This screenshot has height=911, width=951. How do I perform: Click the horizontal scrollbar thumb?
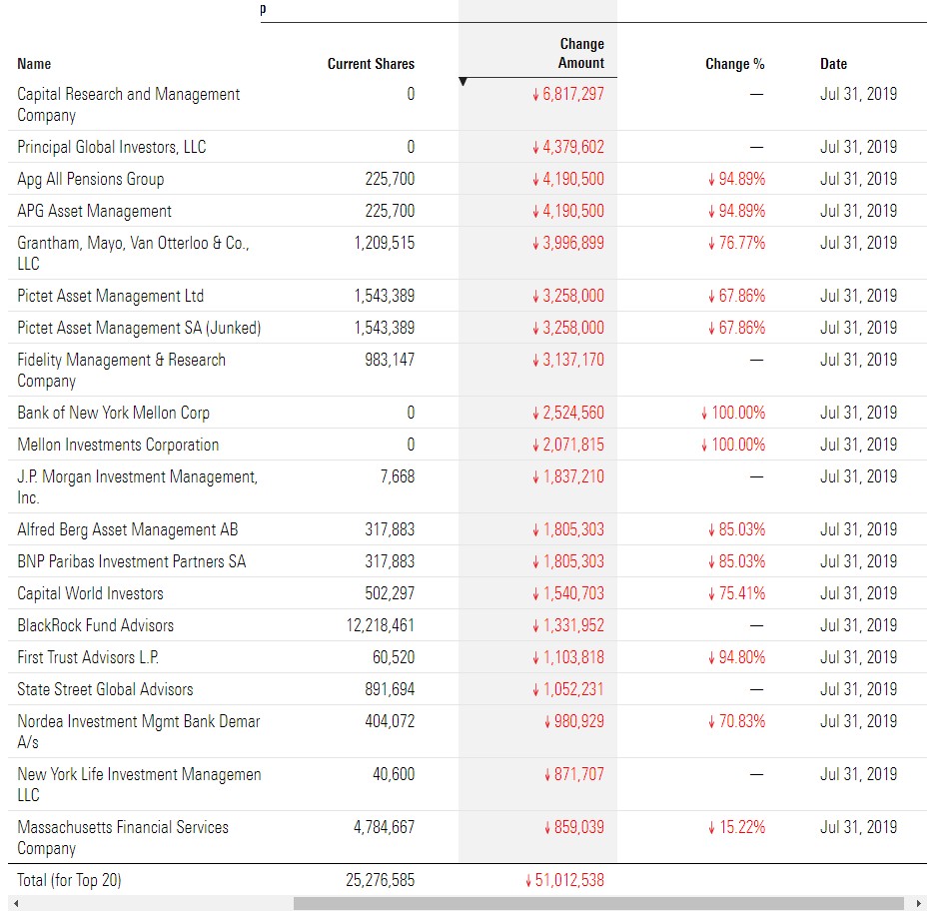[x=598, y=903]
